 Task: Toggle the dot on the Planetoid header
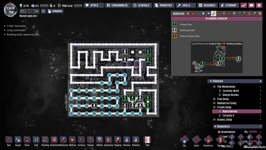pos(260,81)
